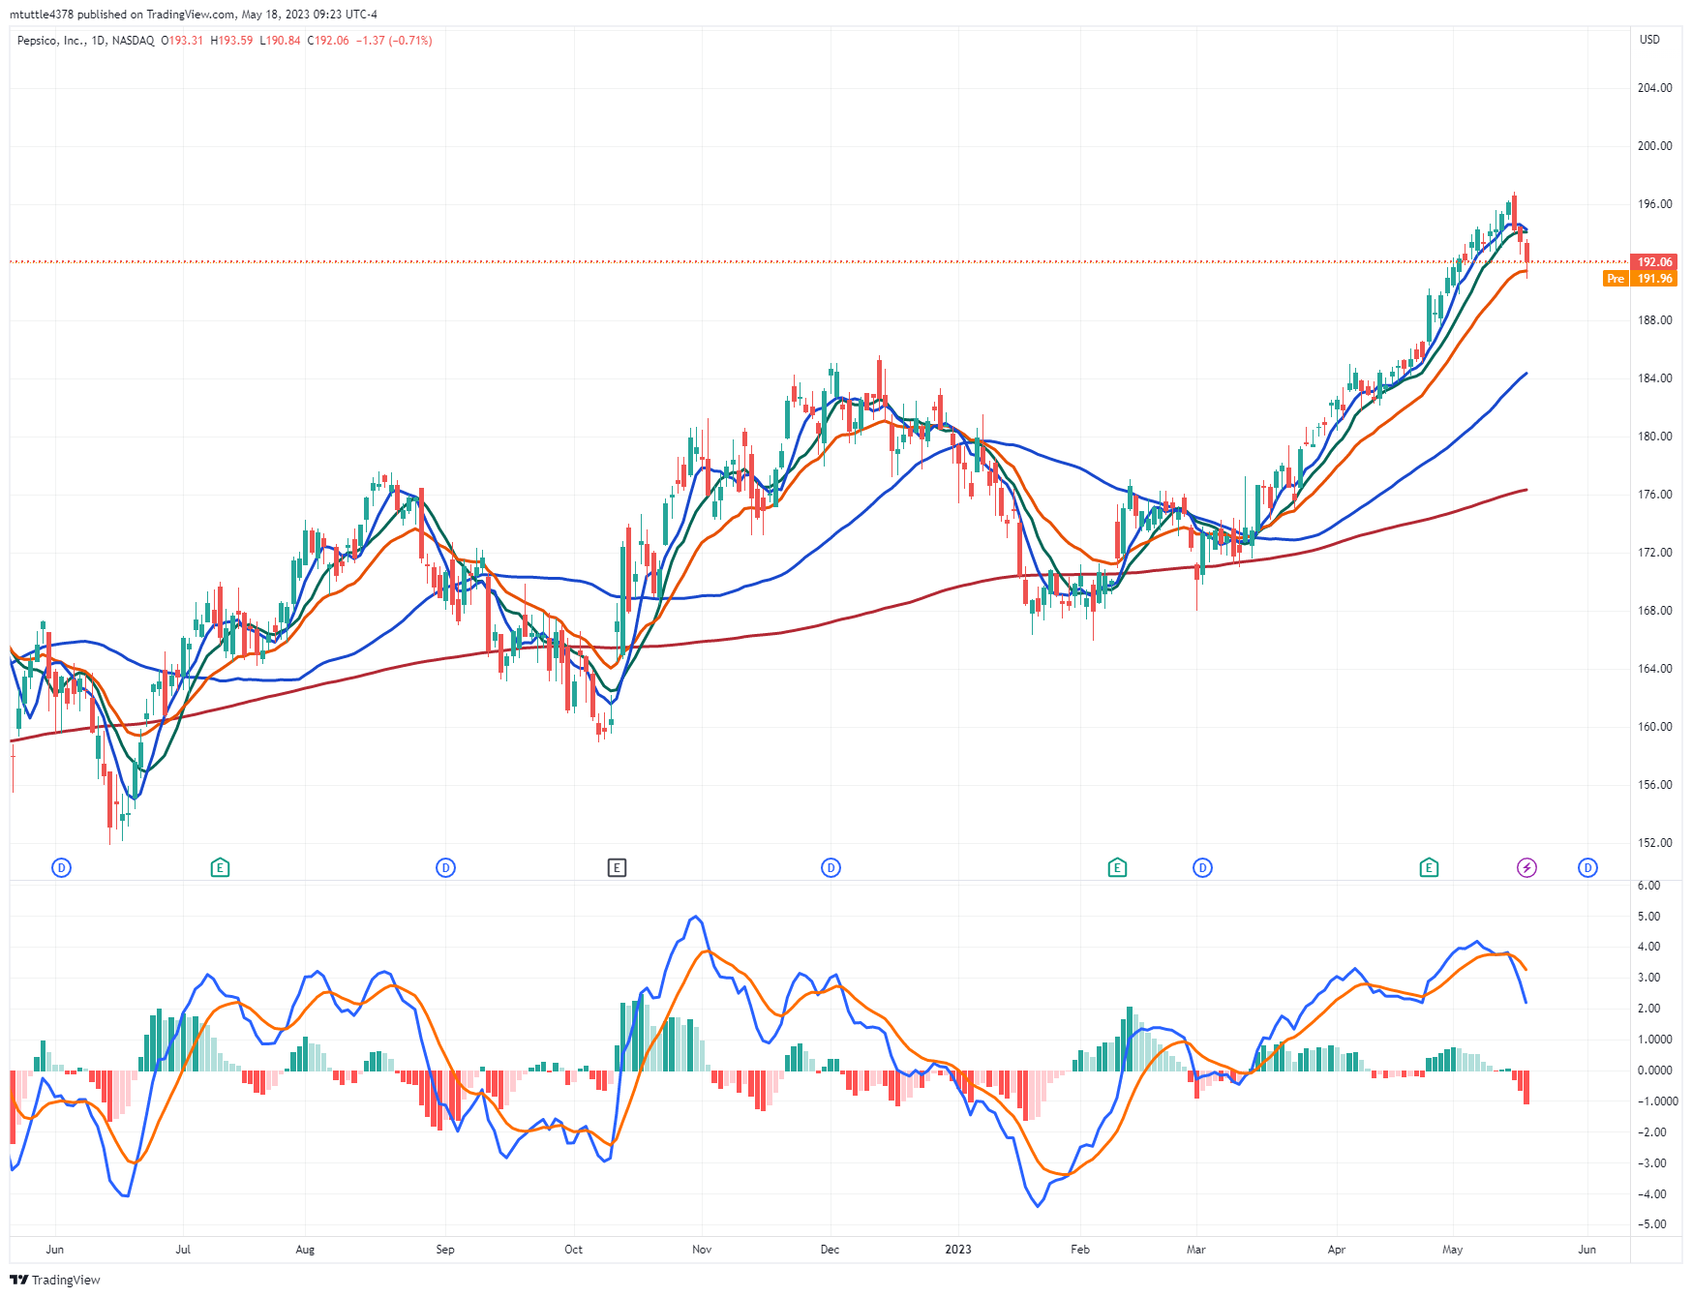Viewport: 1692px width, 1297px height.
Task: Click the Jul label on time axis
Action: (x=183, y=1250)
